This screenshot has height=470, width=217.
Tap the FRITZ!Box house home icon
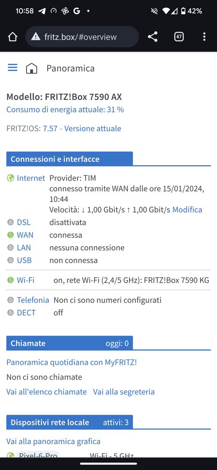[x=32, y=68]
